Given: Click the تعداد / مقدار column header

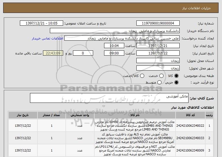Looking at the screenshot, I should (52, 115).
